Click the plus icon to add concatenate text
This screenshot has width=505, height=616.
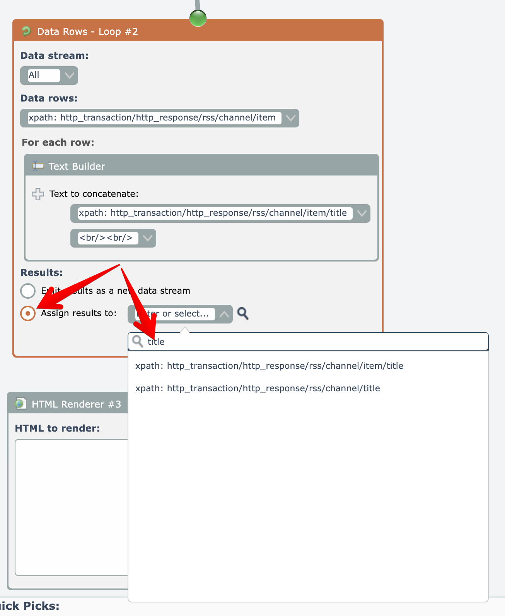[x=38, y=194]
